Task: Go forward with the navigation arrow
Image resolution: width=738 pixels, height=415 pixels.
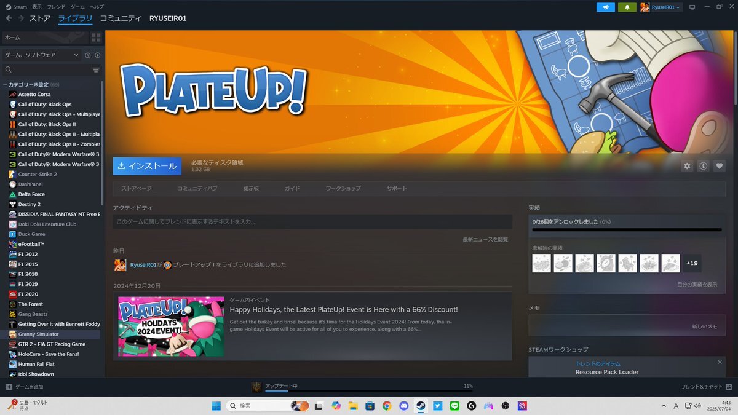Action: point(21,18)
